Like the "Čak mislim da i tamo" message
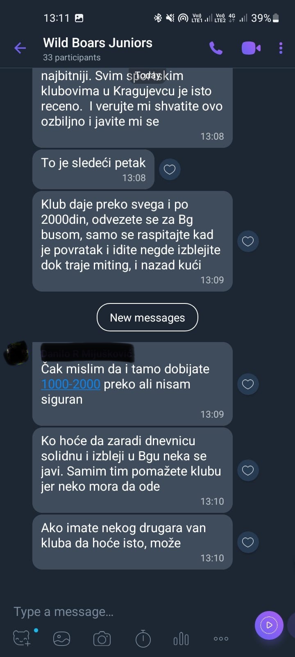This screenshot has height=657, width=295. (x=248, y=384)
